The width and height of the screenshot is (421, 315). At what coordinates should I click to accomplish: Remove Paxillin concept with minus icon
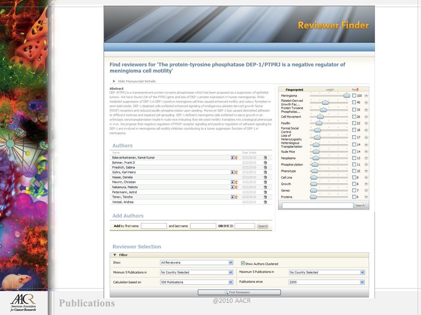366,123
